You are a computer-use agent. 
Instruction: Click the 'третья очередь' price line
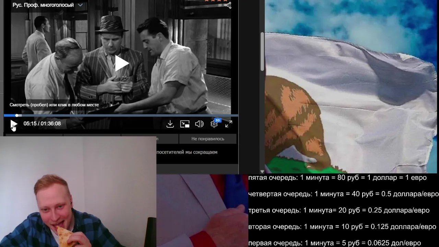click(x=339, y=210)
